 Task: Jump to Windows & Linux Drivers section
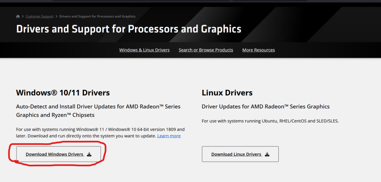144,50
